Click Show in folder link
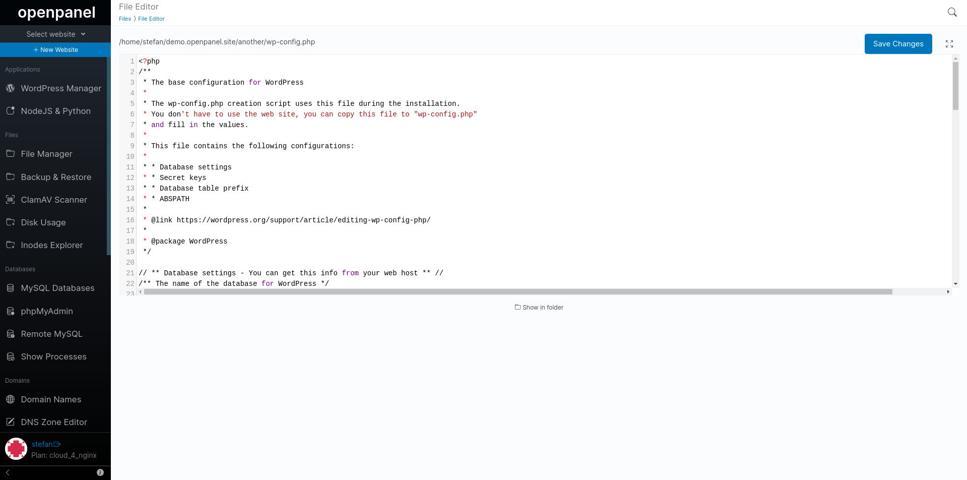This screenshot has width=967, height=480. click(539, 307)
